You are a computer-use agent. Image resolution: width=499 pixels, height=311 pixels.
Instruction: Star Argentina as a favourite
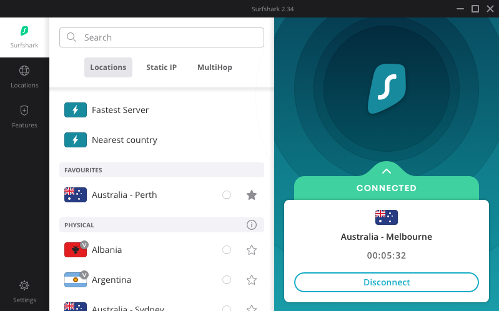pyautogui.click(x=252, y=280)
